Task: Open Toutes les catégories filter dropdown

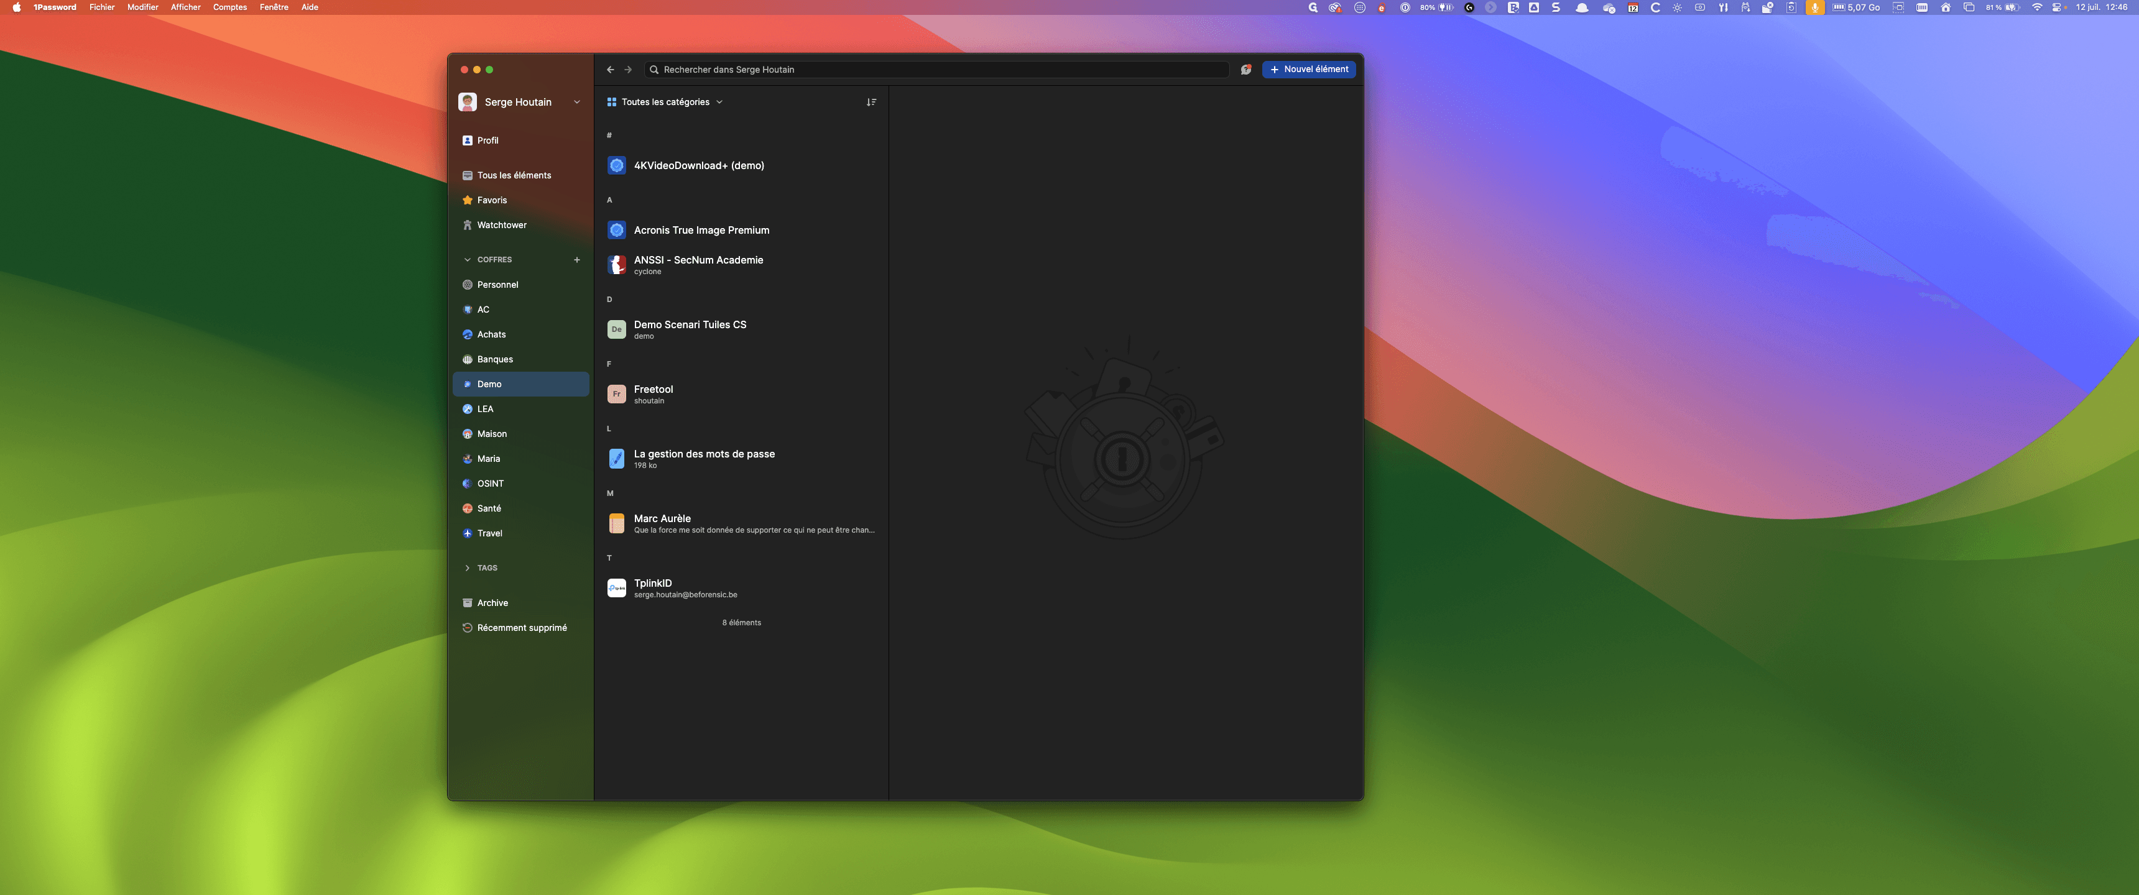Action: tap(664, 102)
